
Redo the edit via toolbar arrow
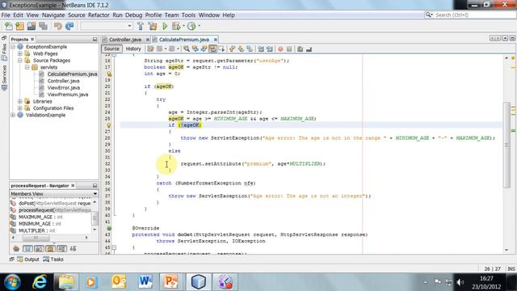point(69,26)
